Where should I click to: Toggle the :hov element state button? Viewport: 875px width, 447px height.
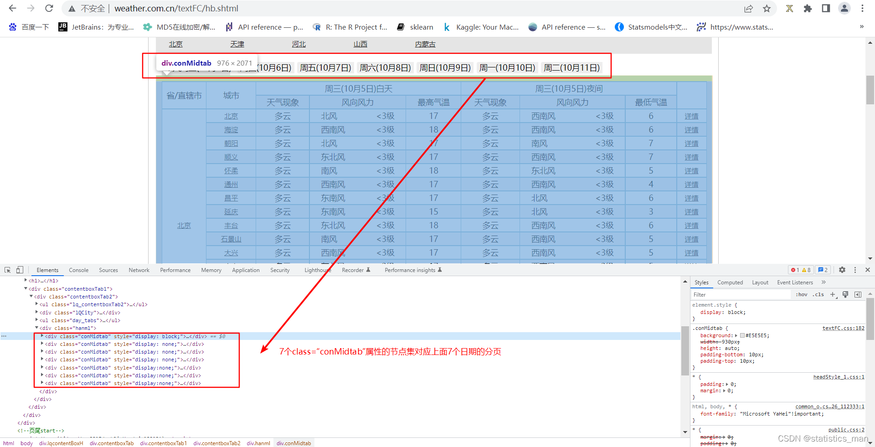tap(802, 294)
